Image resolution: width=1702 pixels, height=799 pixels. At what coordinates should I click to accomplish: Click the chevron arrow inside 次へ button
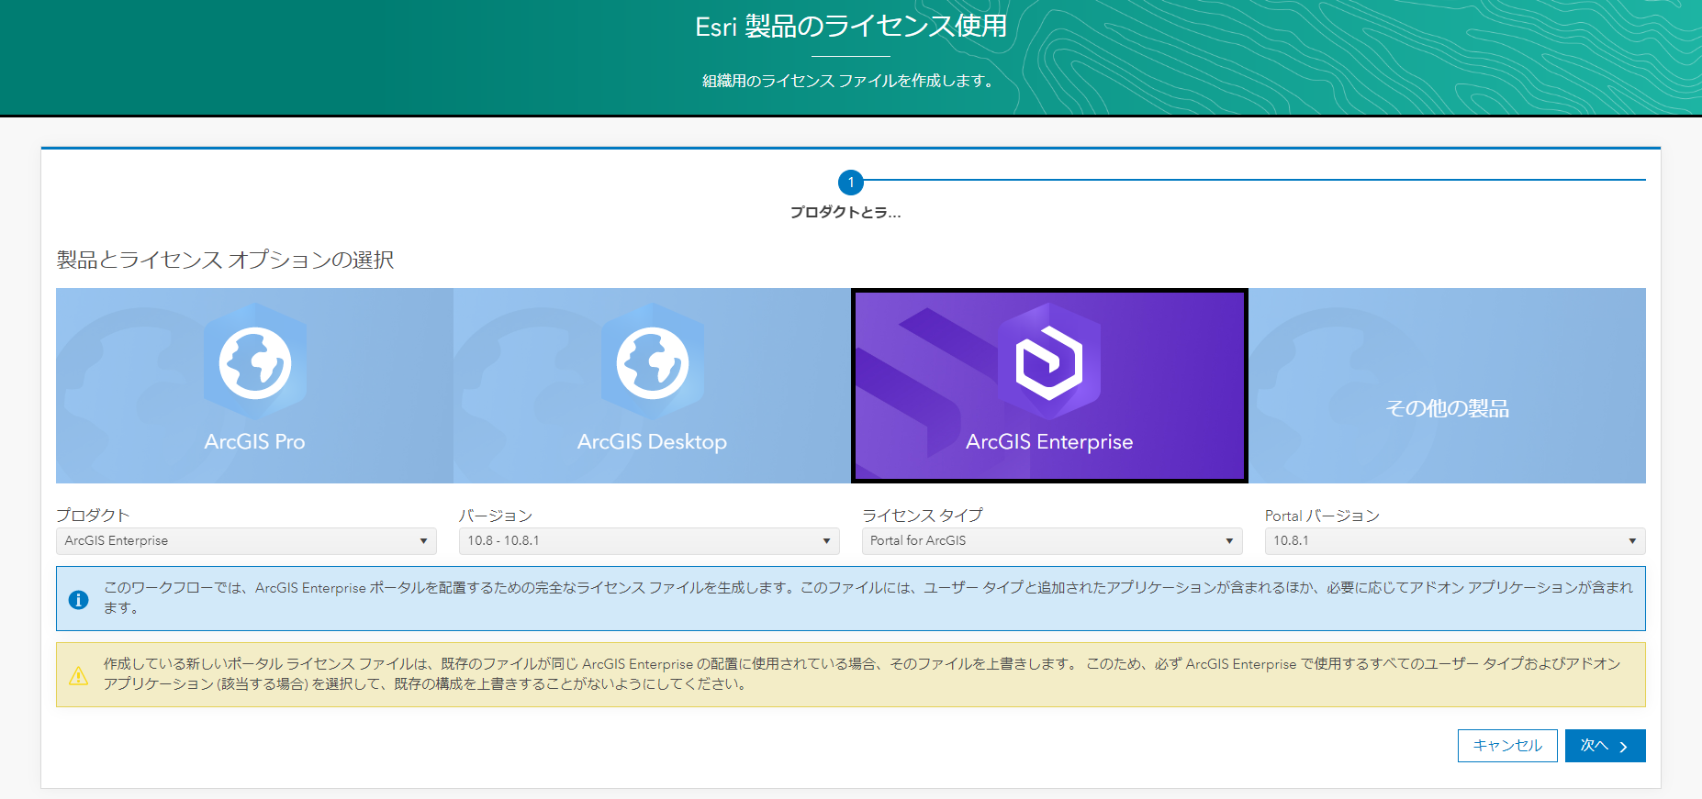(1624, 747)
